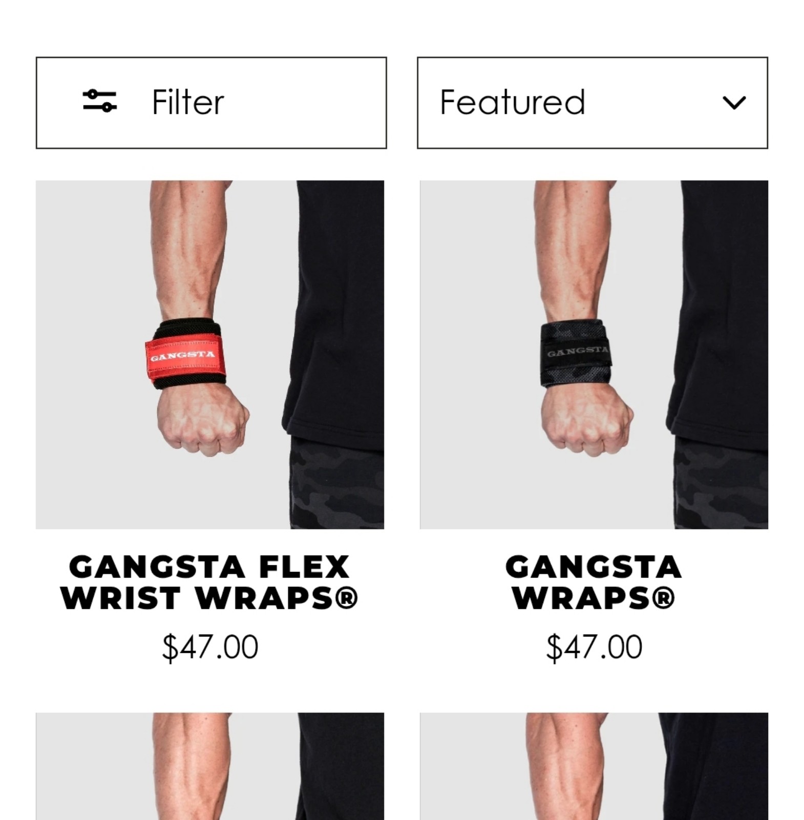This screenshot has height=820, width=804.
Task: Click the Gangsta Flex Wrist Wraps® title
Action: tap(209, 582)
